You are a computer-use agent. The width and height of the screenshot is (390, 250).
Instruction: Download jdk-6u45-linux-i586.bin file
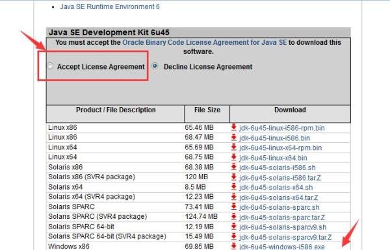tap(274, 138)
